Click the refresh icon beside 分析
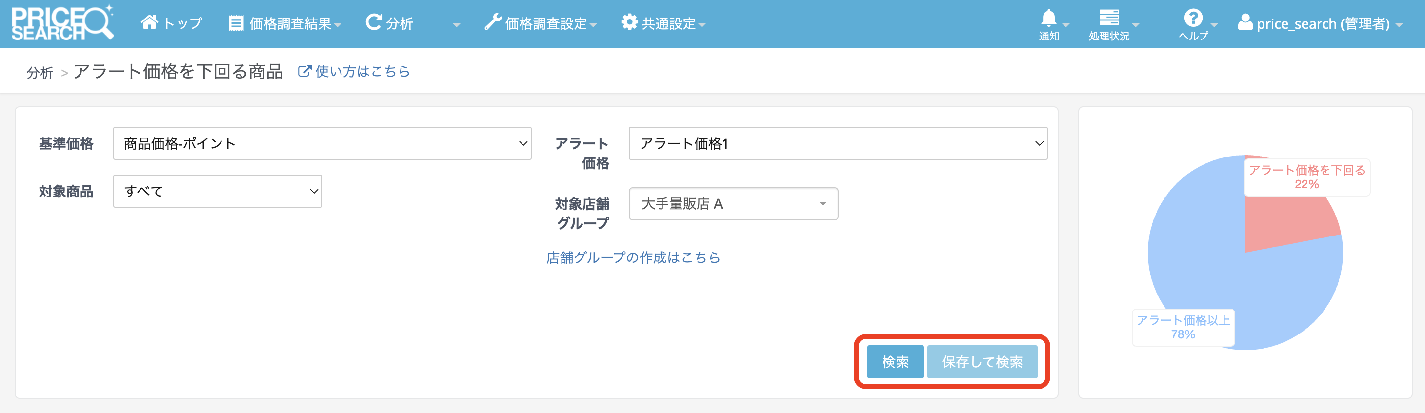This screenshot has height=413, width=1425. pos(374,22)
